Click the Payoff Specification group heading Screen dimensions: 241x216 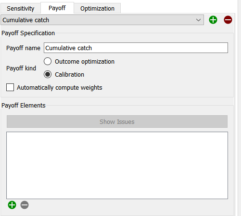[28, 33]
